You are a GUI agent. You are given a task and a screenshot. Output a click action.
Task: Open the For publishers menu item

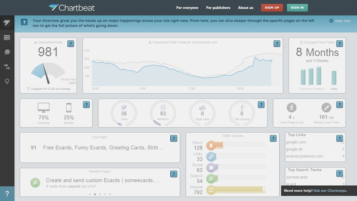click(x=218, y=8)
